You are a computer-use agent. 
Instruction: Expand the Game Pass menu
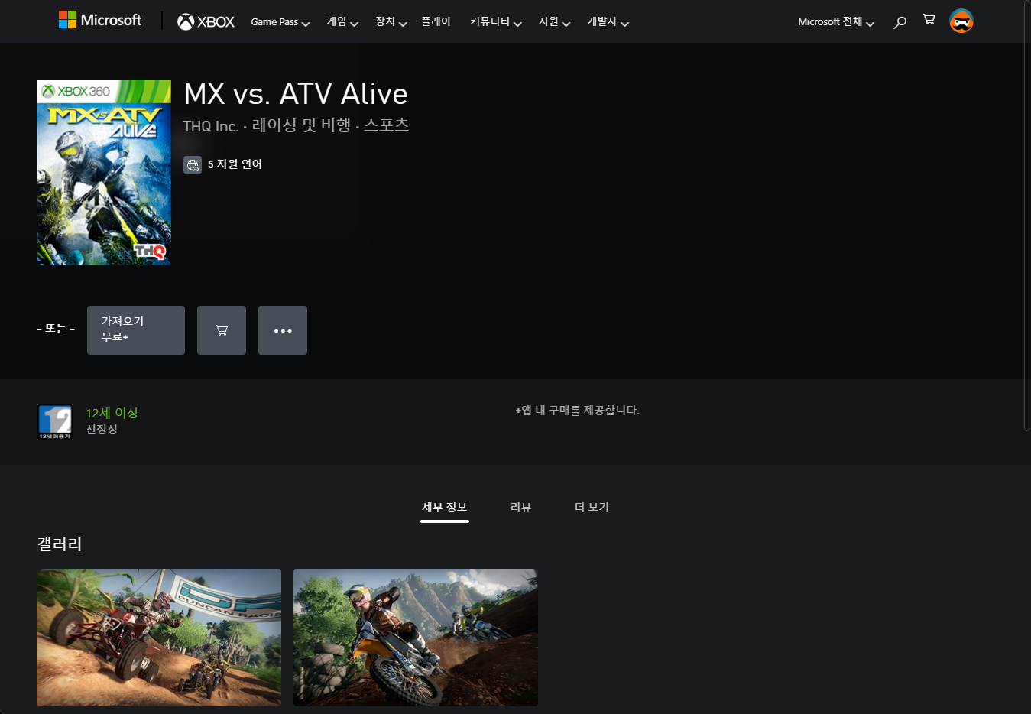[280, 22]
